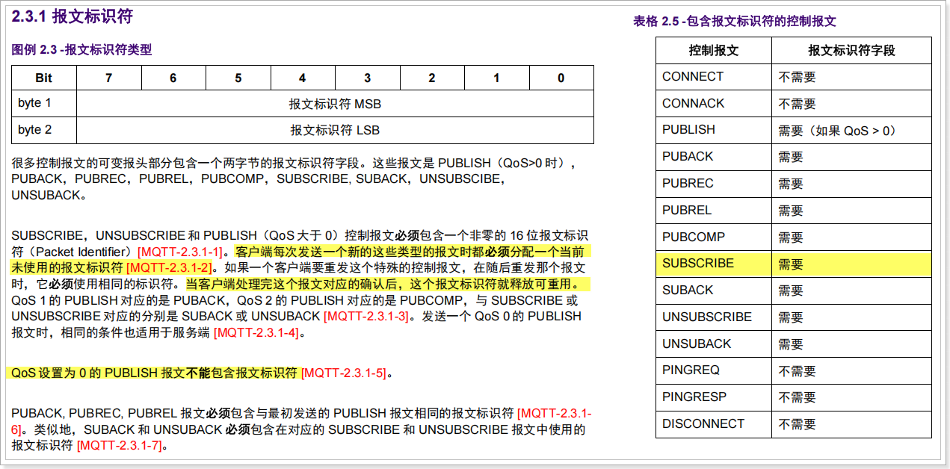Click the red reference [MQTT-2.3.1-2]
950x469 pixels.
click(170, 267)
